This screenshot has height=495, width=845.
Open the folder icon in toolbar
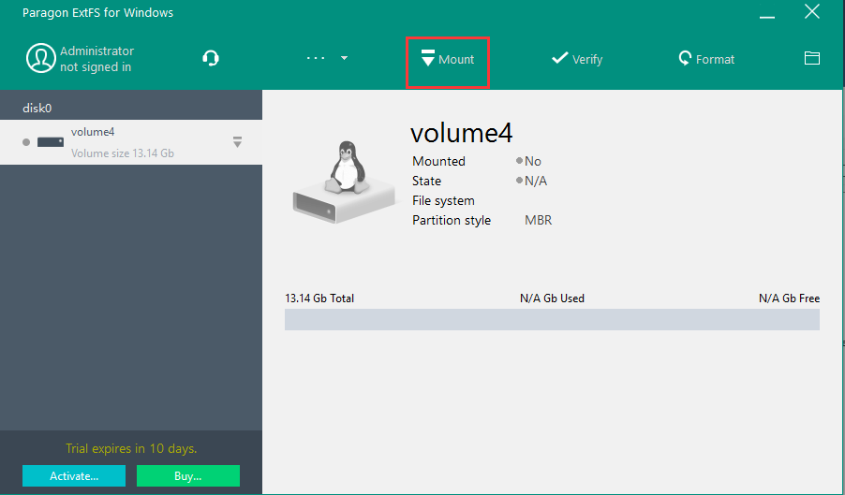(812, 58)
